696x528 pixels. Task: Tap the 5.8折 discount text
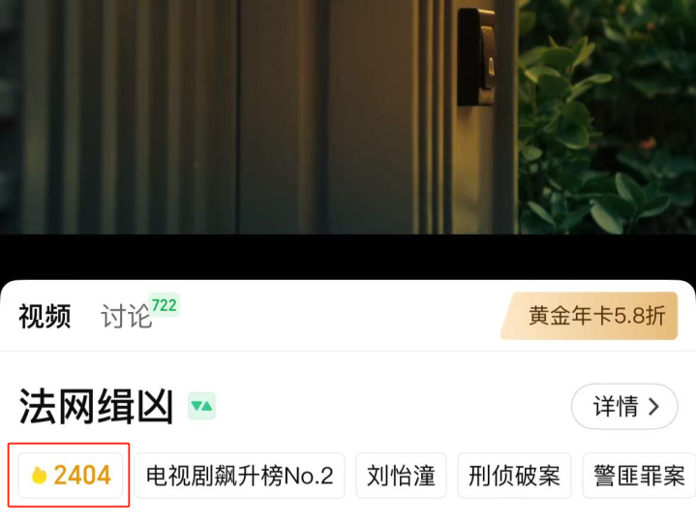(x=639, y=316)
